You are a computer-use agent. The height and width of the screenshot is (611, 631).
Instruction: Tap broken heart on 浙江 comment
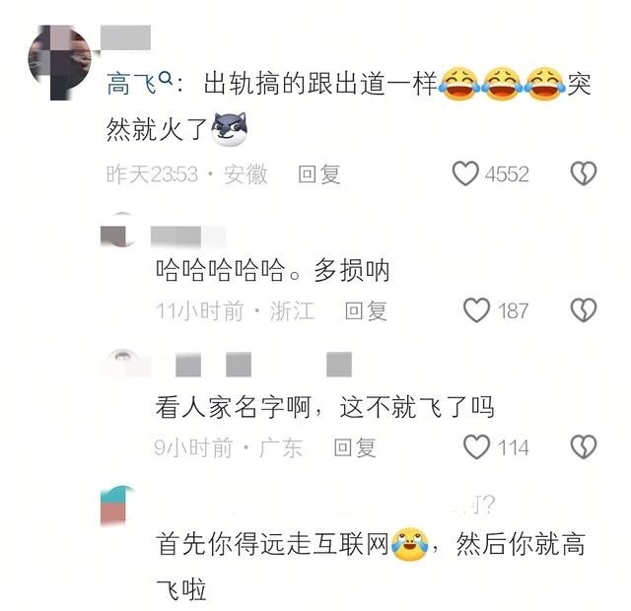tap(584, 309)
